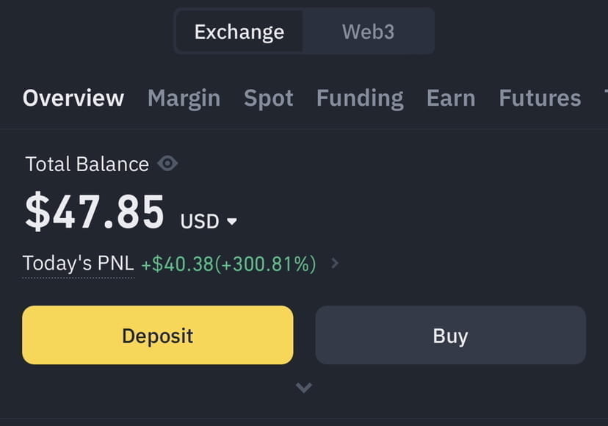Image resolution: width=608 pixels, height=426 pixels.
Task: Tap the yellow Deposit button
Action: click(x=157, y=335)
